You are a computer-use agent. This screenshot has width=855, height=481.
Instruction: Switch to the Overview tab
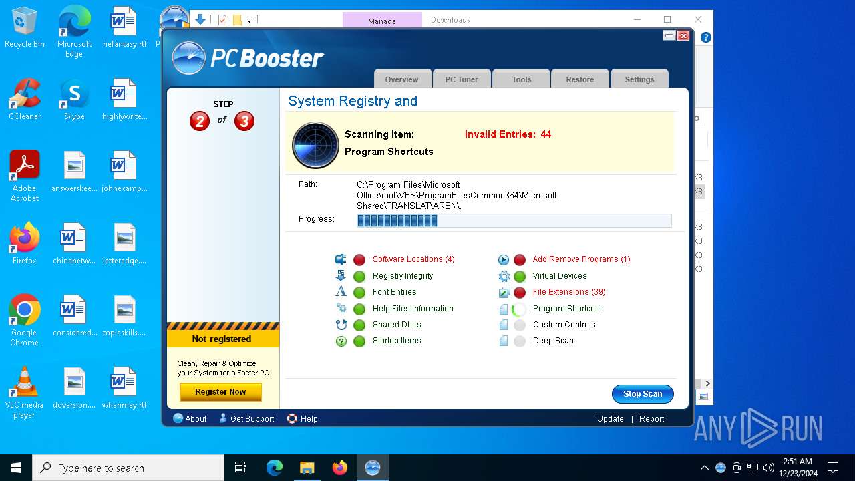(401, 79)
